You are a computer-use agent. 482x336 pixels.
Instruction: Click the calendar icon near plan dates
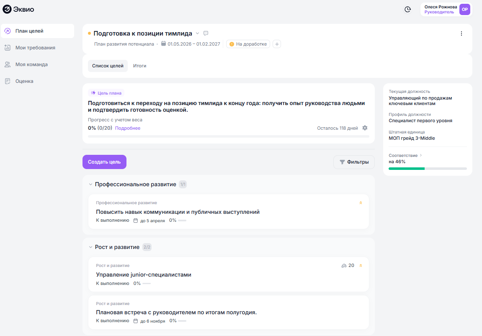164,44
